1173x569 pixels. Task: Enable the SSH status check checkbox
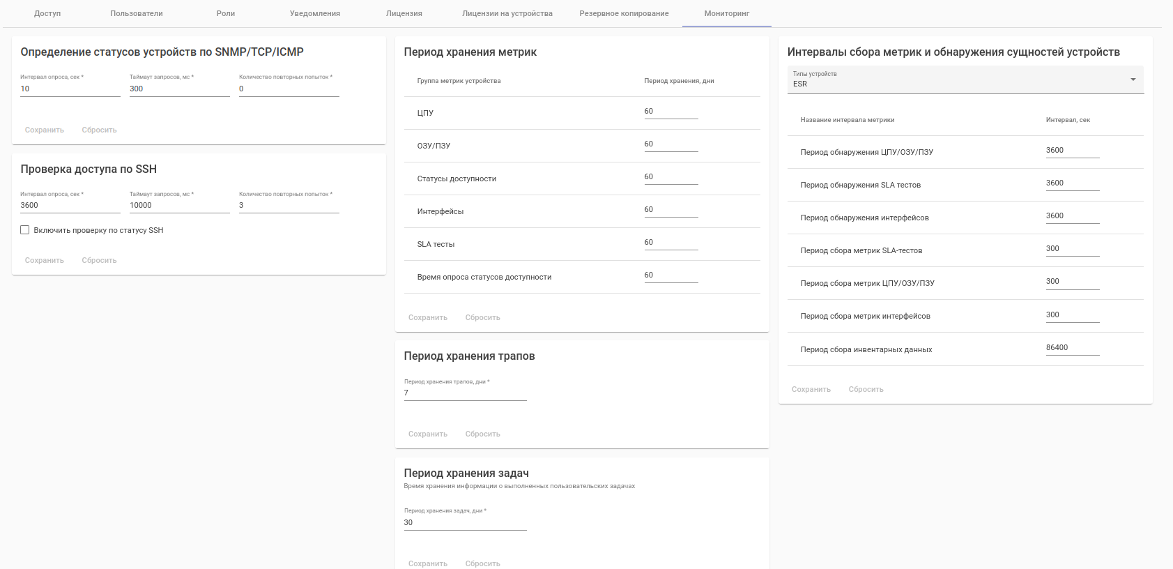tap(25, 230)
